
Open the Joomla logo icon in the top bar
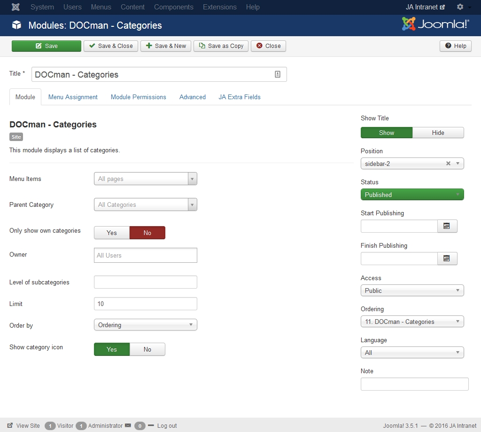(x=16, y=7)
